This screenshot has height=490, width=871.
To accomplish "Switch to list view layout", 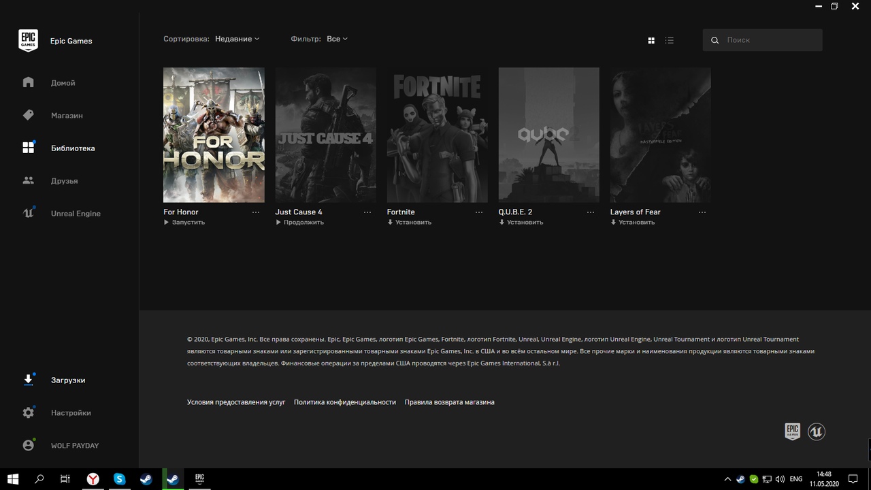I will tap(670, 41).
